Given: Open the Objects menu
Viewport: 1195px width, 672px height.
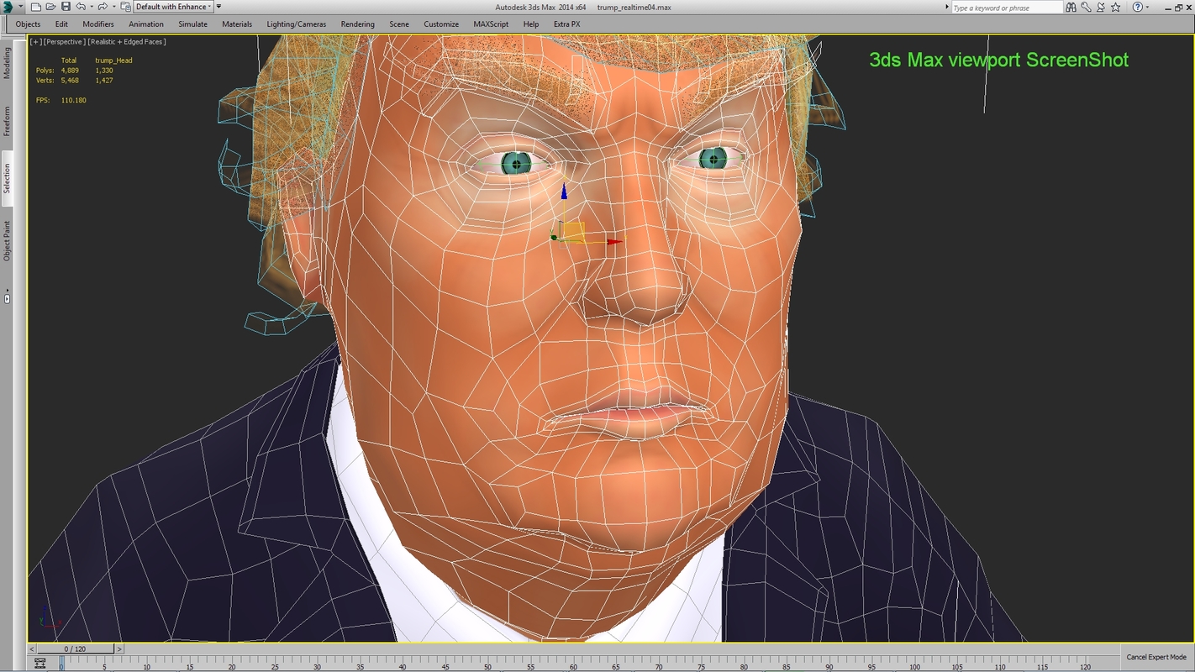Looking at the screenshot, I should click(x=28, y=24).
